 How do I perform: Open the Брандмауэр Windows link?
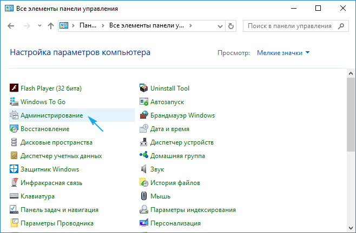coord(182,115)
